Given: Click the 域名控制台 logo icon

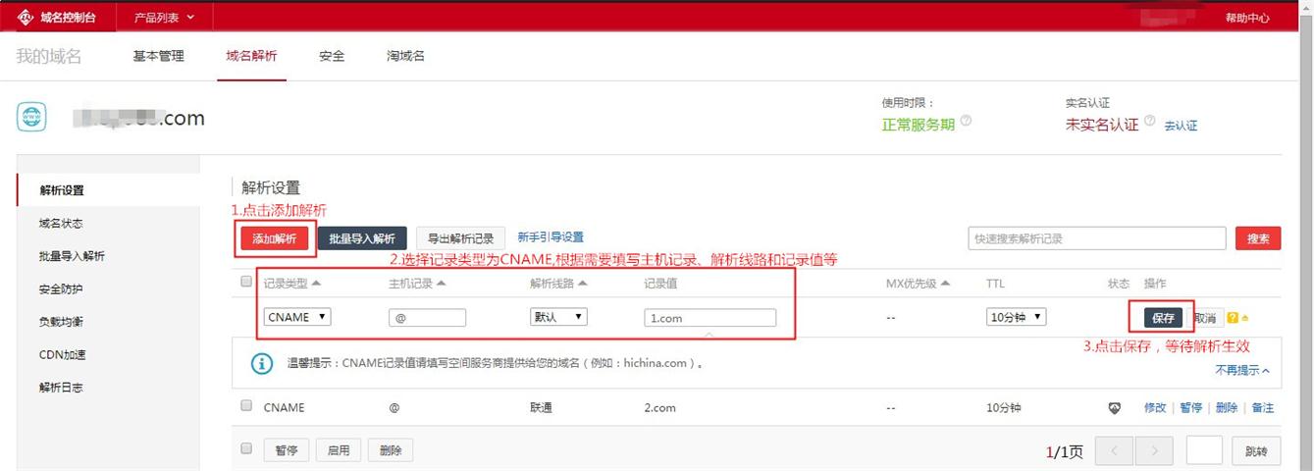Looking at the screenshot, I should tap(25, 17).
